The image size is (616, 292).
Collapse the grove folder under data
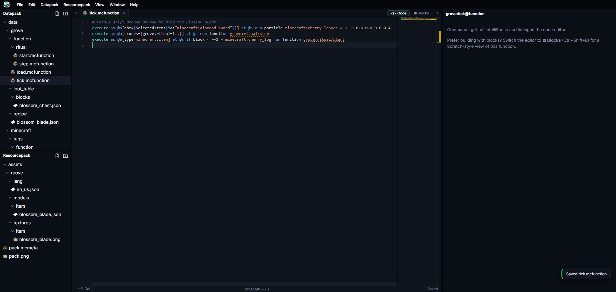point(7,30)
